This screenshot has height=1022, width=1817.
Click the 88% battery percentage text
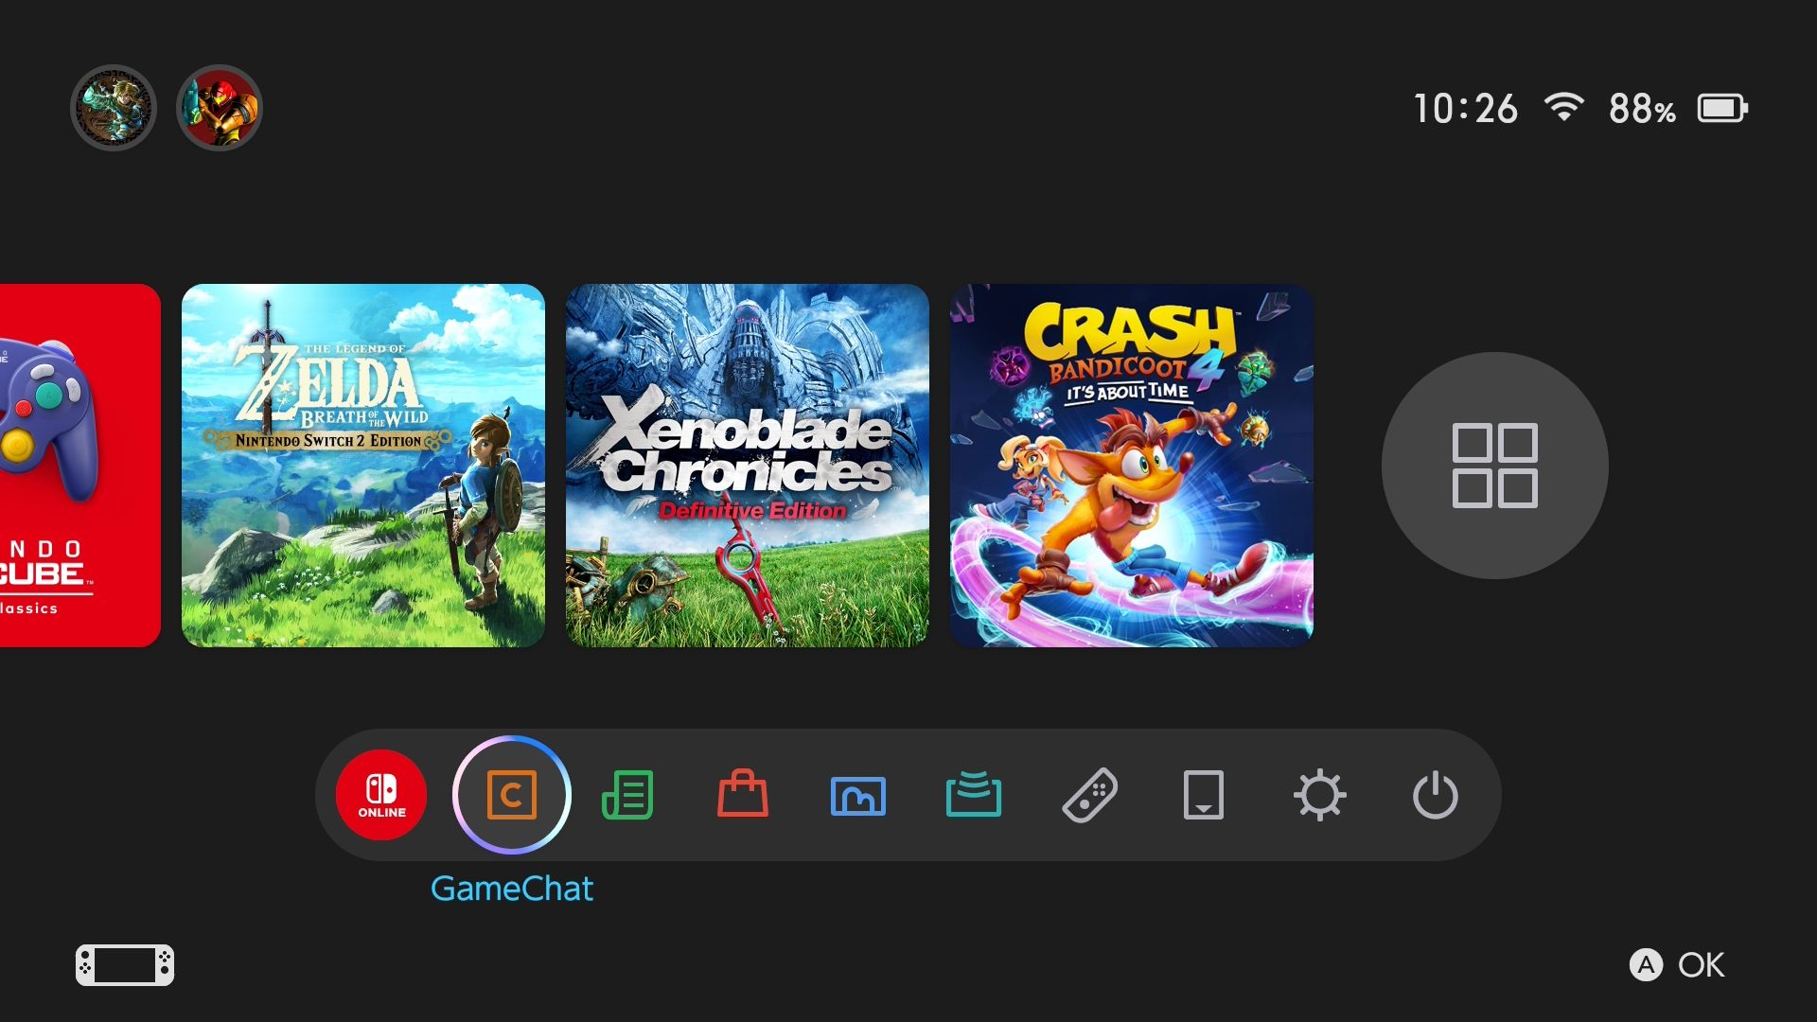tap(1642, 109)
